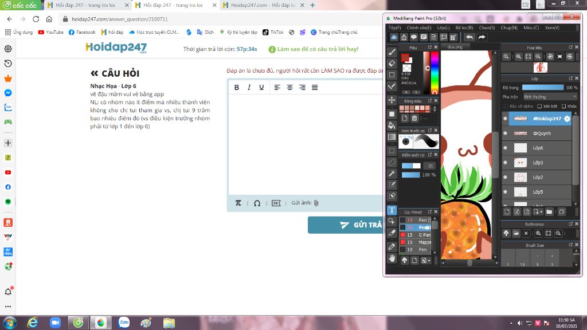Select the Lớp6 layer row
The width and height of the screenshot is (587, 330).
pyautogui.click(x=537, y=148)
